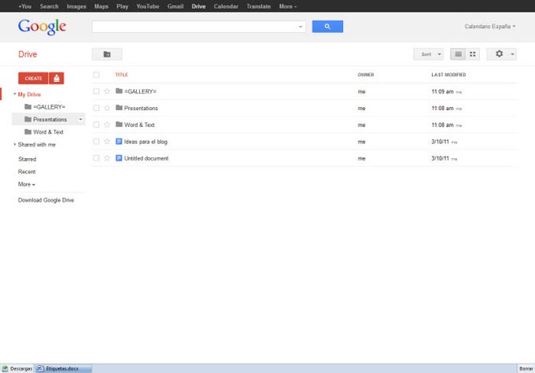This screenshot has height=373, width=535.
Task: Open Calendar from the top bar
Action: (x=226, y=6)
